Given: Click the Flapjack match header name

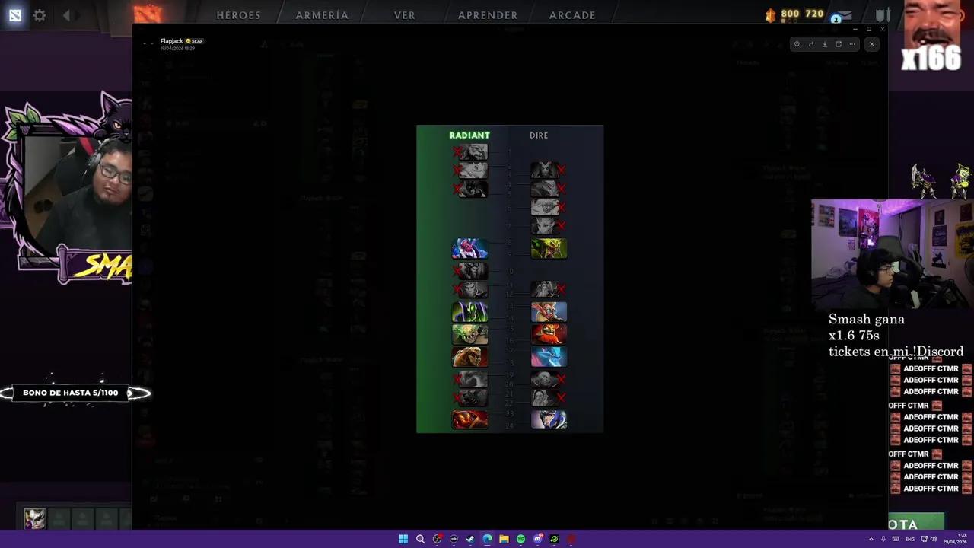Looking at the screenshot, I should [171, 40].
